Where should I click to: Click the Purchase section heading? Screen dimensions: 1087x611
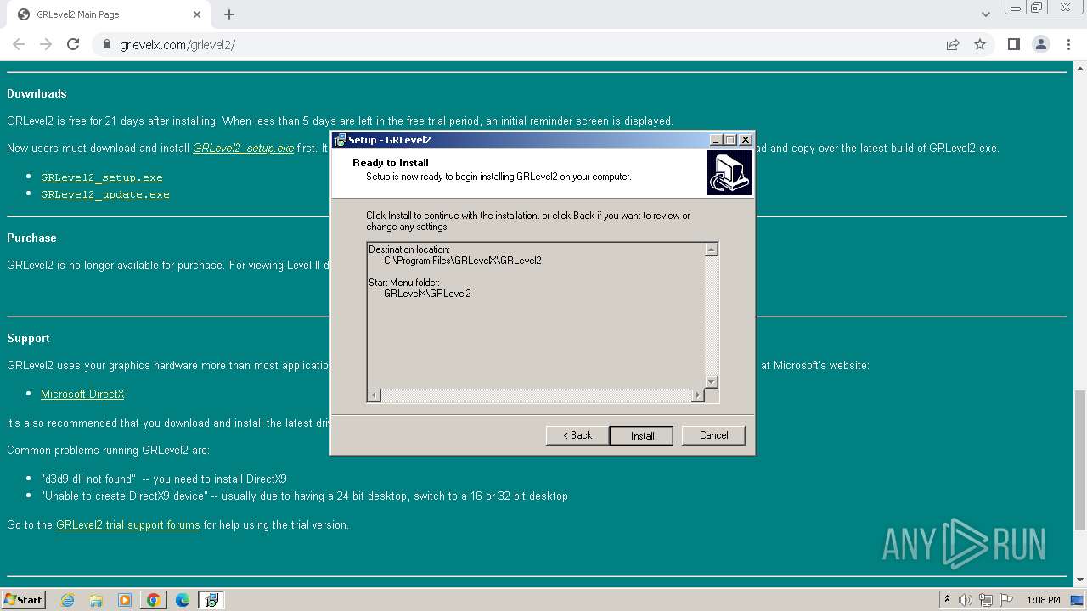point(31,238)
